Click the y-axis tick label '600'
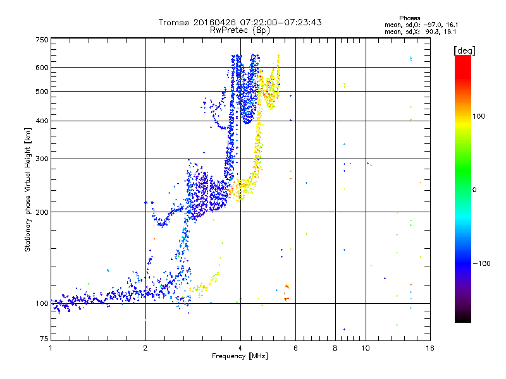 pos(42,68)
